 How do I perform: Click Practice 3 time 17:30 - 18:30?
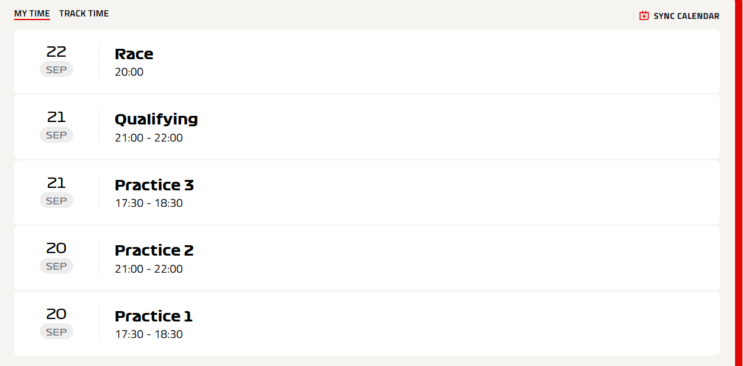(x=148, y=203)
